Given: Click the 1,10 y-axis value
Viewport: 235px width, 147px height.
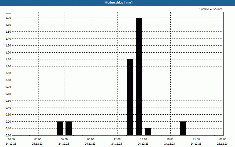Looking at the screenshot, I should pyautogui.click(x=8, y=59).
